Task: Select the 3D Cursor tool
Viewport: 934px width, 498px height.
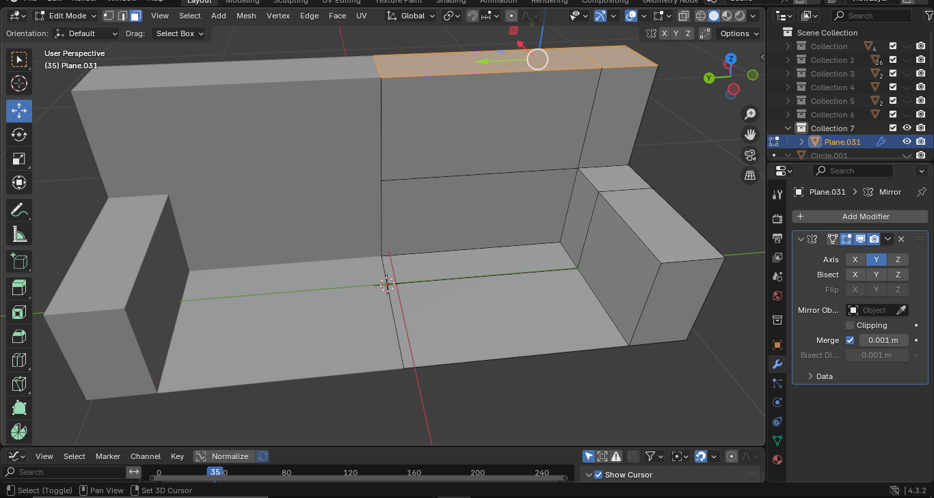Action: click(19, 84)
